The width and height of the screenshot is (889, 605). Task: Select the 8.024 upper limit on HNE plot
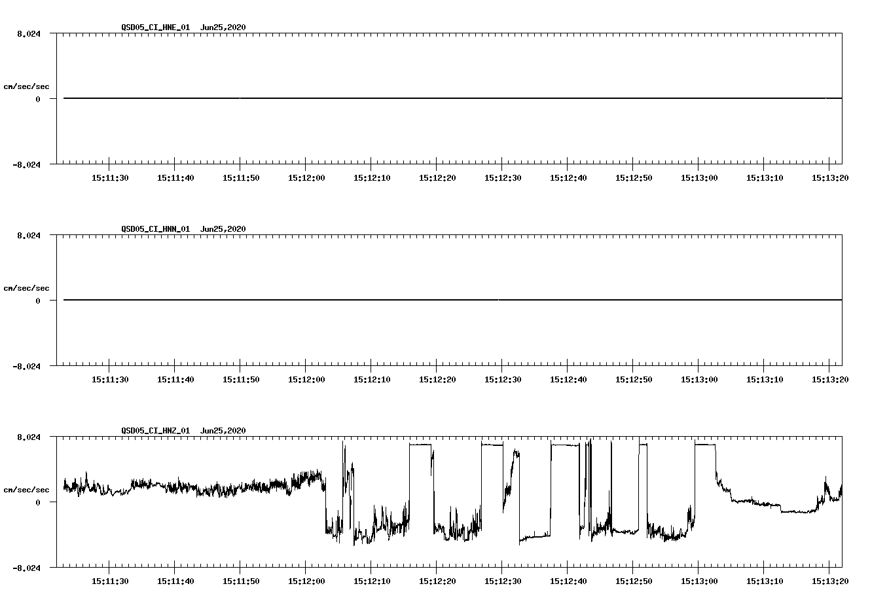[x=29, y=34]
